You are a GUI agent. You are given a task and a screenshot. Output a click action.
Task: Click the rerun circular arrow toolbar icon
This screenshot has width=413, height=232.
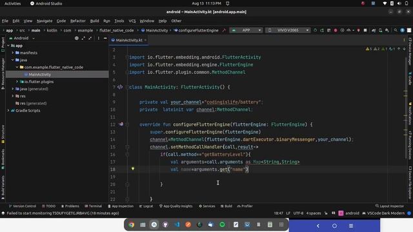(x=315, y=30)
